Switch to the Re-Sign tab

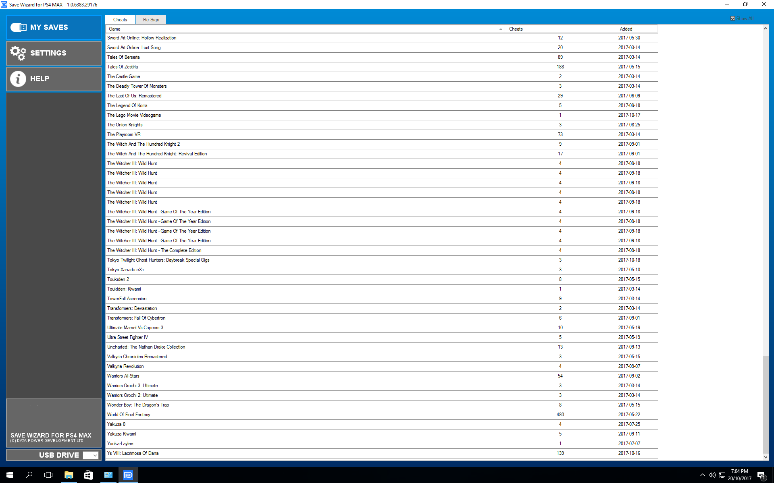[151, 20]
